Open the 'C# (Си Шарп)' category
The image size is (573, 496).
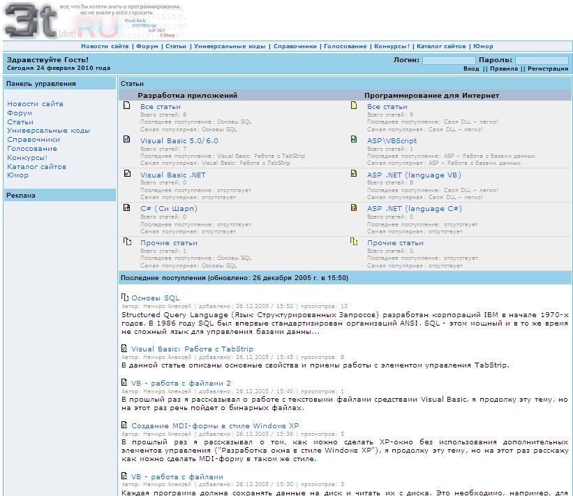(169, 209)
